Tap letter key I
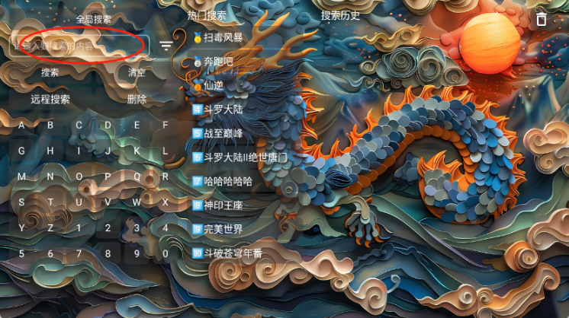This screenshot has height=318, width=569. [79, 151]
